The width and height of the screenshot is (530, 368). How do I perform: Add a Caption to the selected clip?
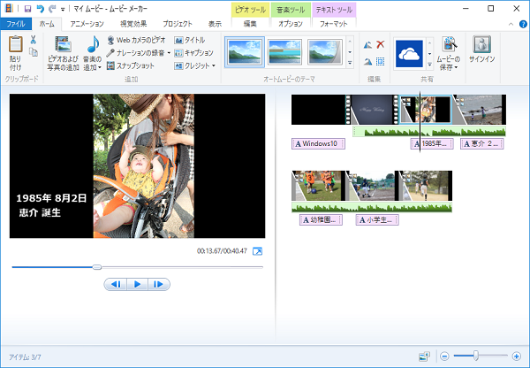point(194,53)
